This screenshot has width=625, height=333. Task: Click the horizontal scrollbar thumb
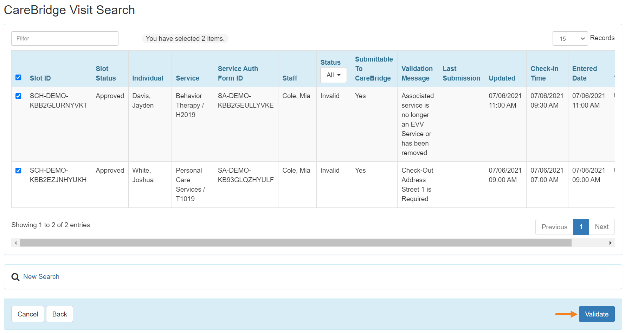[296, 243]
